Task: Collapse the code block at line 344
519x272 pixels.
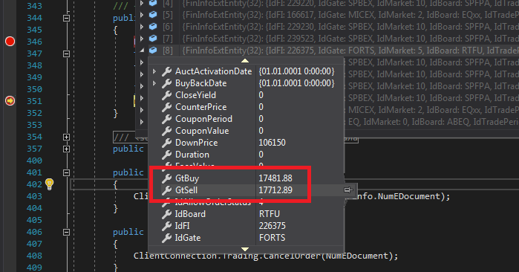Action: (67, 19)
